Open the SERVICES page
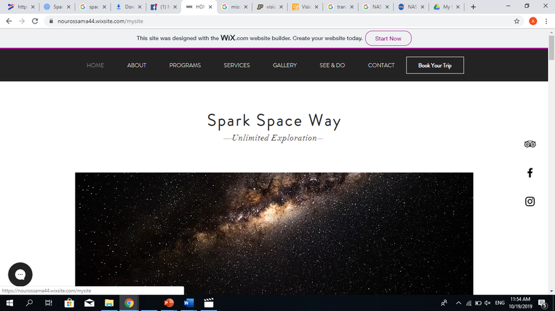 237,65
